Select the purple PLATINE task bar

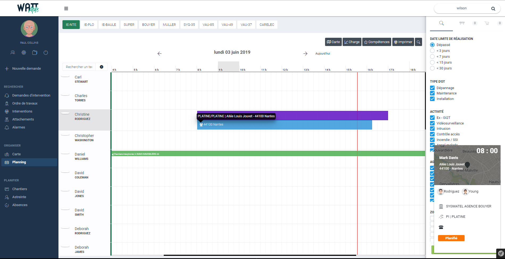tap(332, 116)
